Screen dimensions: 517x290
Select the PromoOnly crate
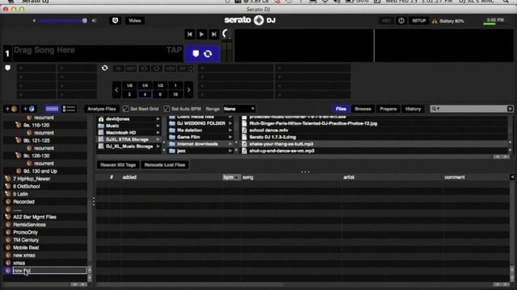click(x=25, y=233)
